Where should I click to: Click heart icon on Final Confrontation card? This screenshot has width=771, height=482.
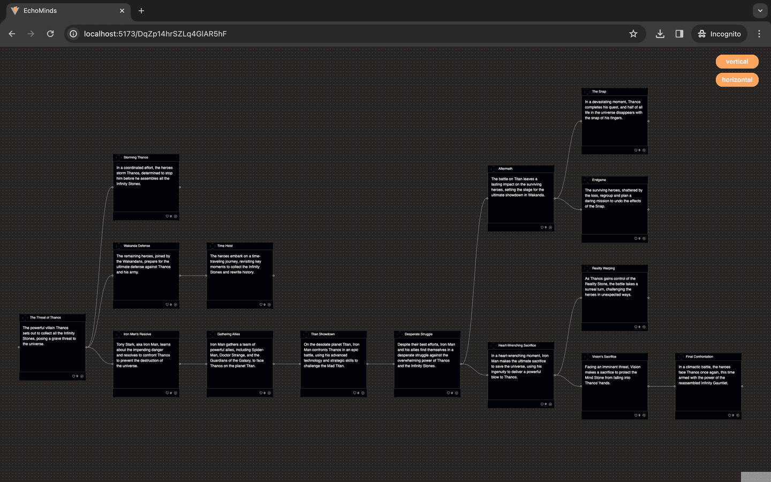pyautogui.click(x=729, y=416)
